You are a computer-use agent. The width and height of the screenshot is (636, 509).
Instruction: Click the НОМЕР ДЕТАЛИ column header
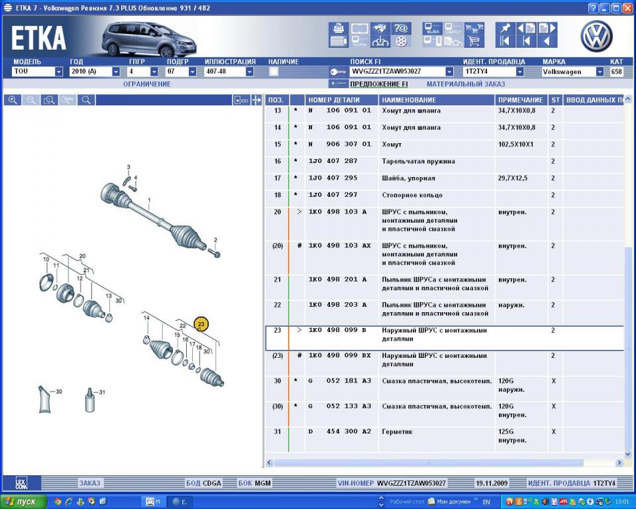click(341, 100)
